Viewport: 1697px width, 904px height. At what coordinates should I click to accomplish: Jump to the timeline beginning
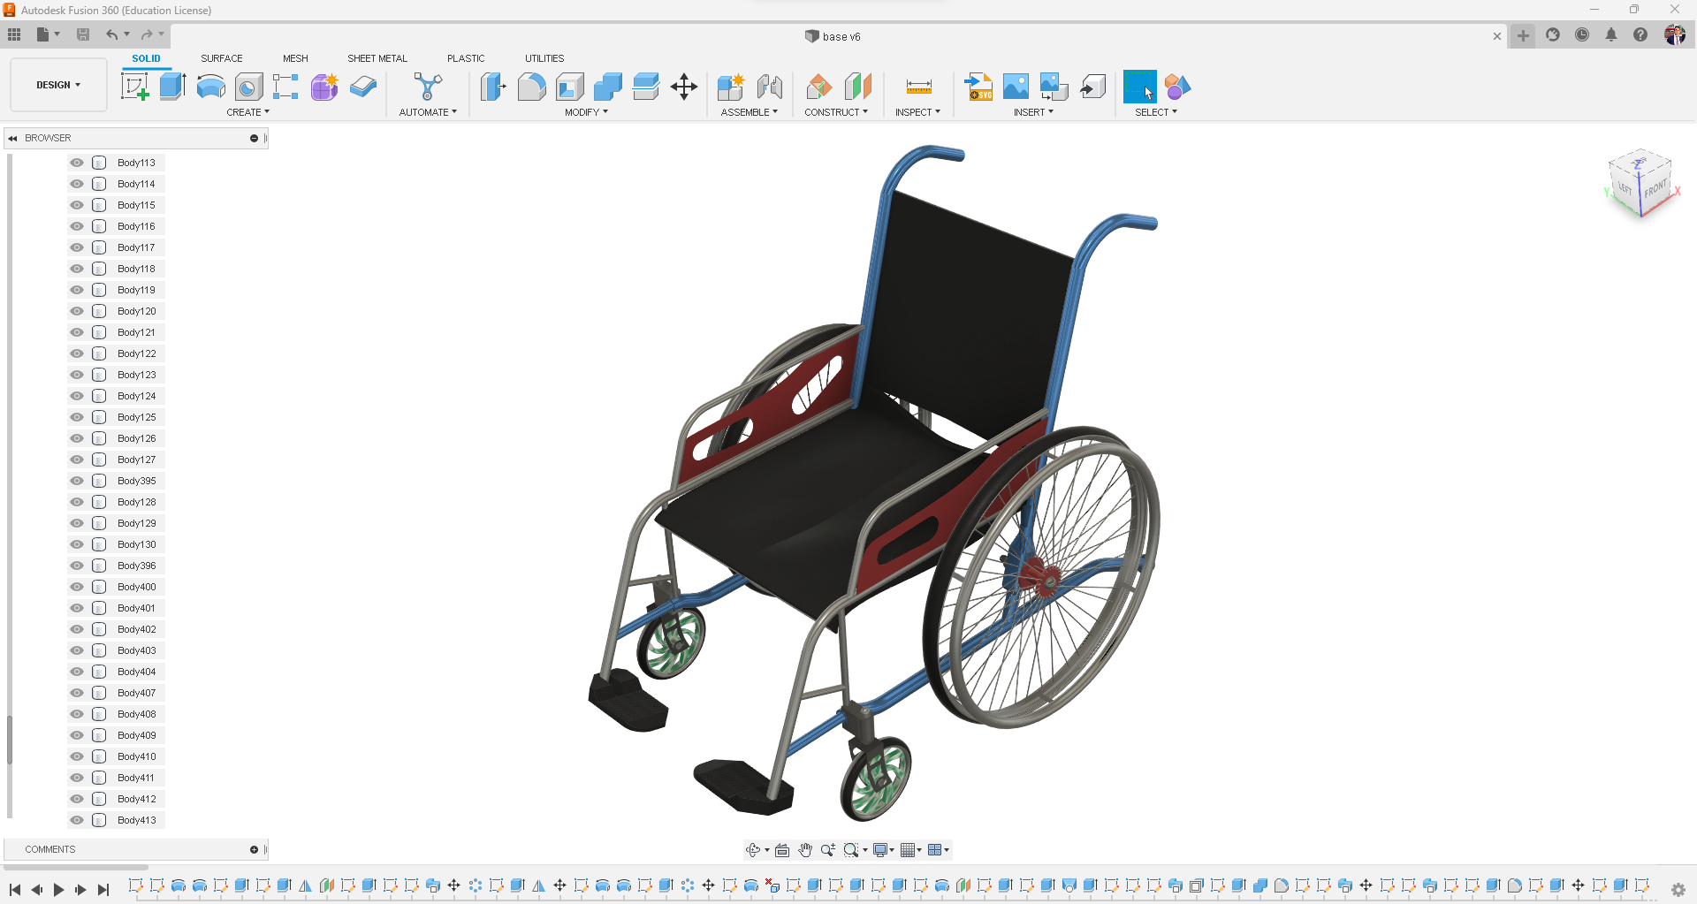tap(15, 890)
